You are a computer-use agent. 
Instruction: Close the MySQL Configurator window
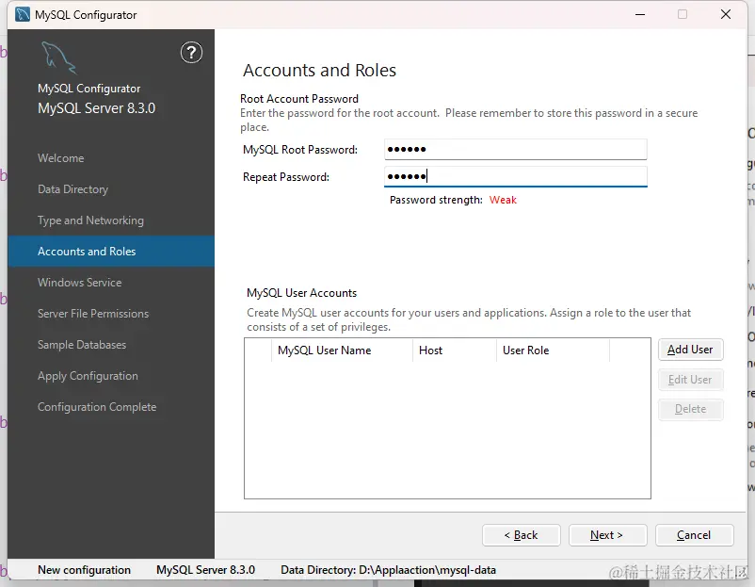point(726,14)
